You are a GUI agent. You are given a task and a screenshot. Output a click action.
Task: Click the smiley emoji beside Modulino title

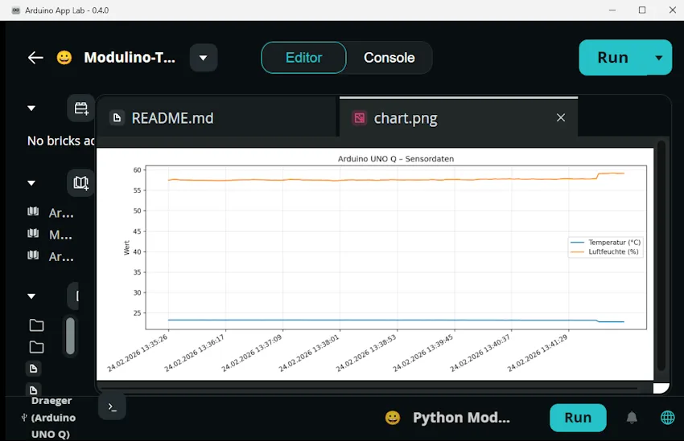pos(64,58)
